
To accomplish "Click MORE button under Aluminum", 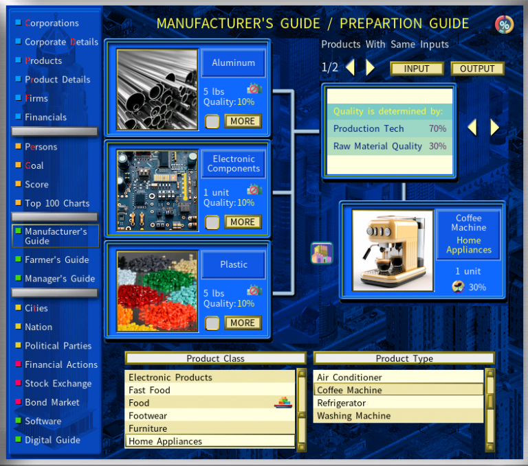I will click(242, 121).
